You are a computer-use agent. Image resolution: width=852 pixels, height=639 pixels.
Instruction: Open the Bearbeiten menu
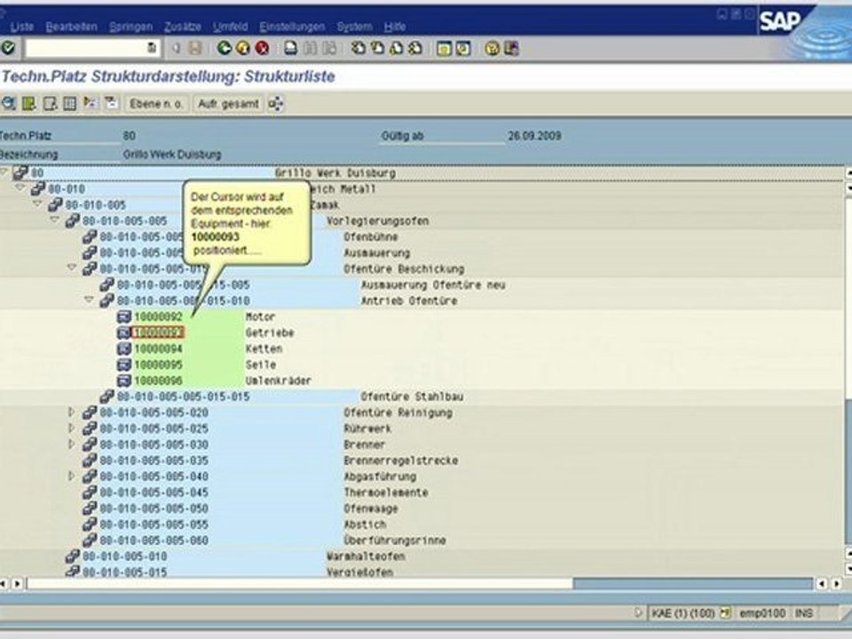(x=72, y=27)
